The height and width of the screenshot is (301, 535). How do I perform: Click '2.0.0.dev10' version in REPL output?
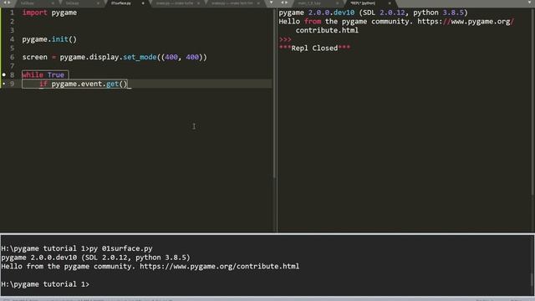pyautogui.click(x=331, y=13)
